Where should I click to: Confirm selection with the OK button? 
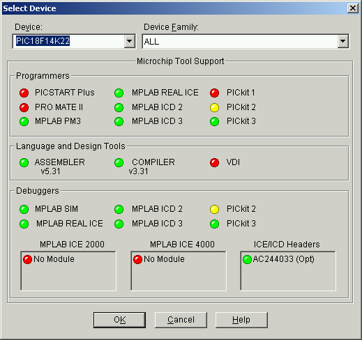coord(119,320)
